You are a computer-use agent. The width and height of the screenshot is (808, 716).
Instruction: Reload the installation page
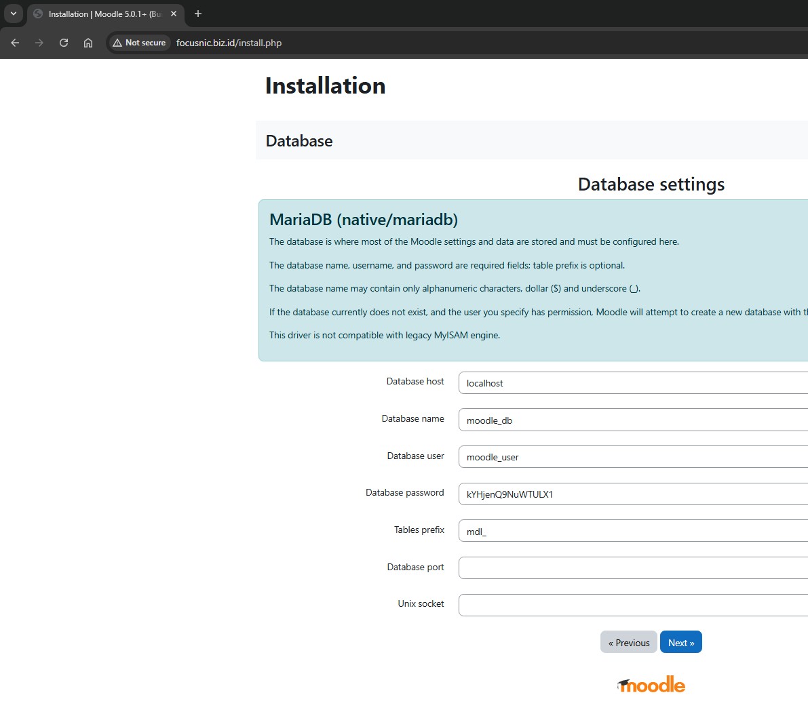tap(64, 43)
